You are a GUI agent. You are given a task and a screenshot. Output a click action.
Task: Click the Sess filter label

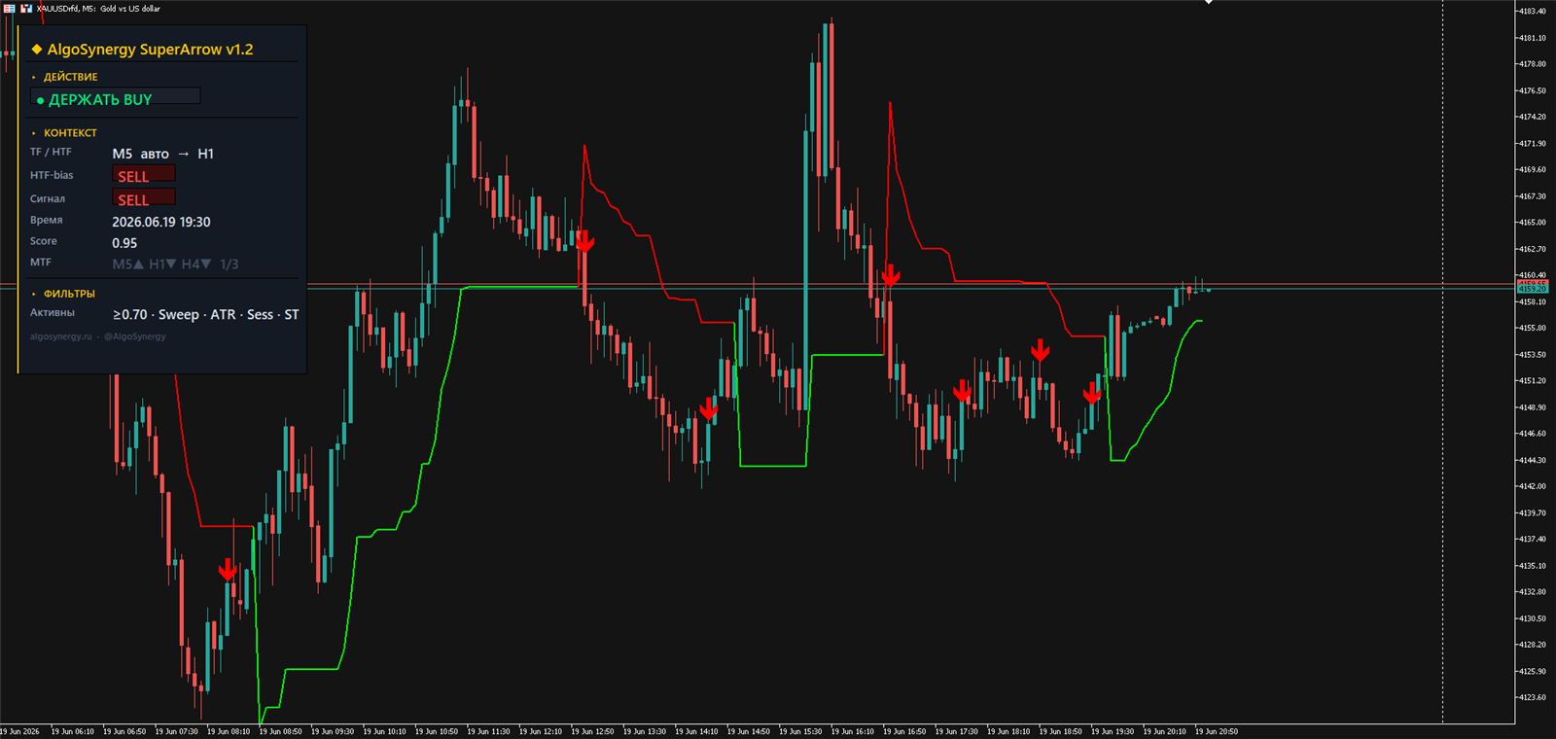pos(260,315)
